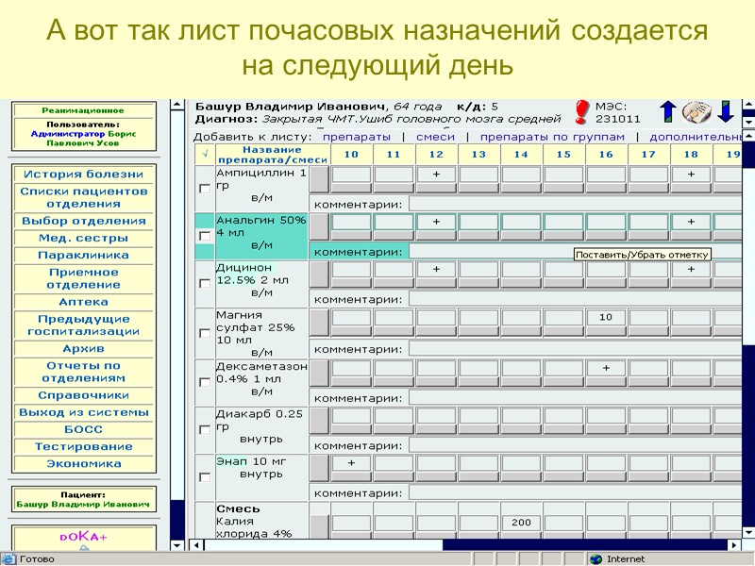Tick the checkbox for Магния сулфат 25%

pos(205,333)
